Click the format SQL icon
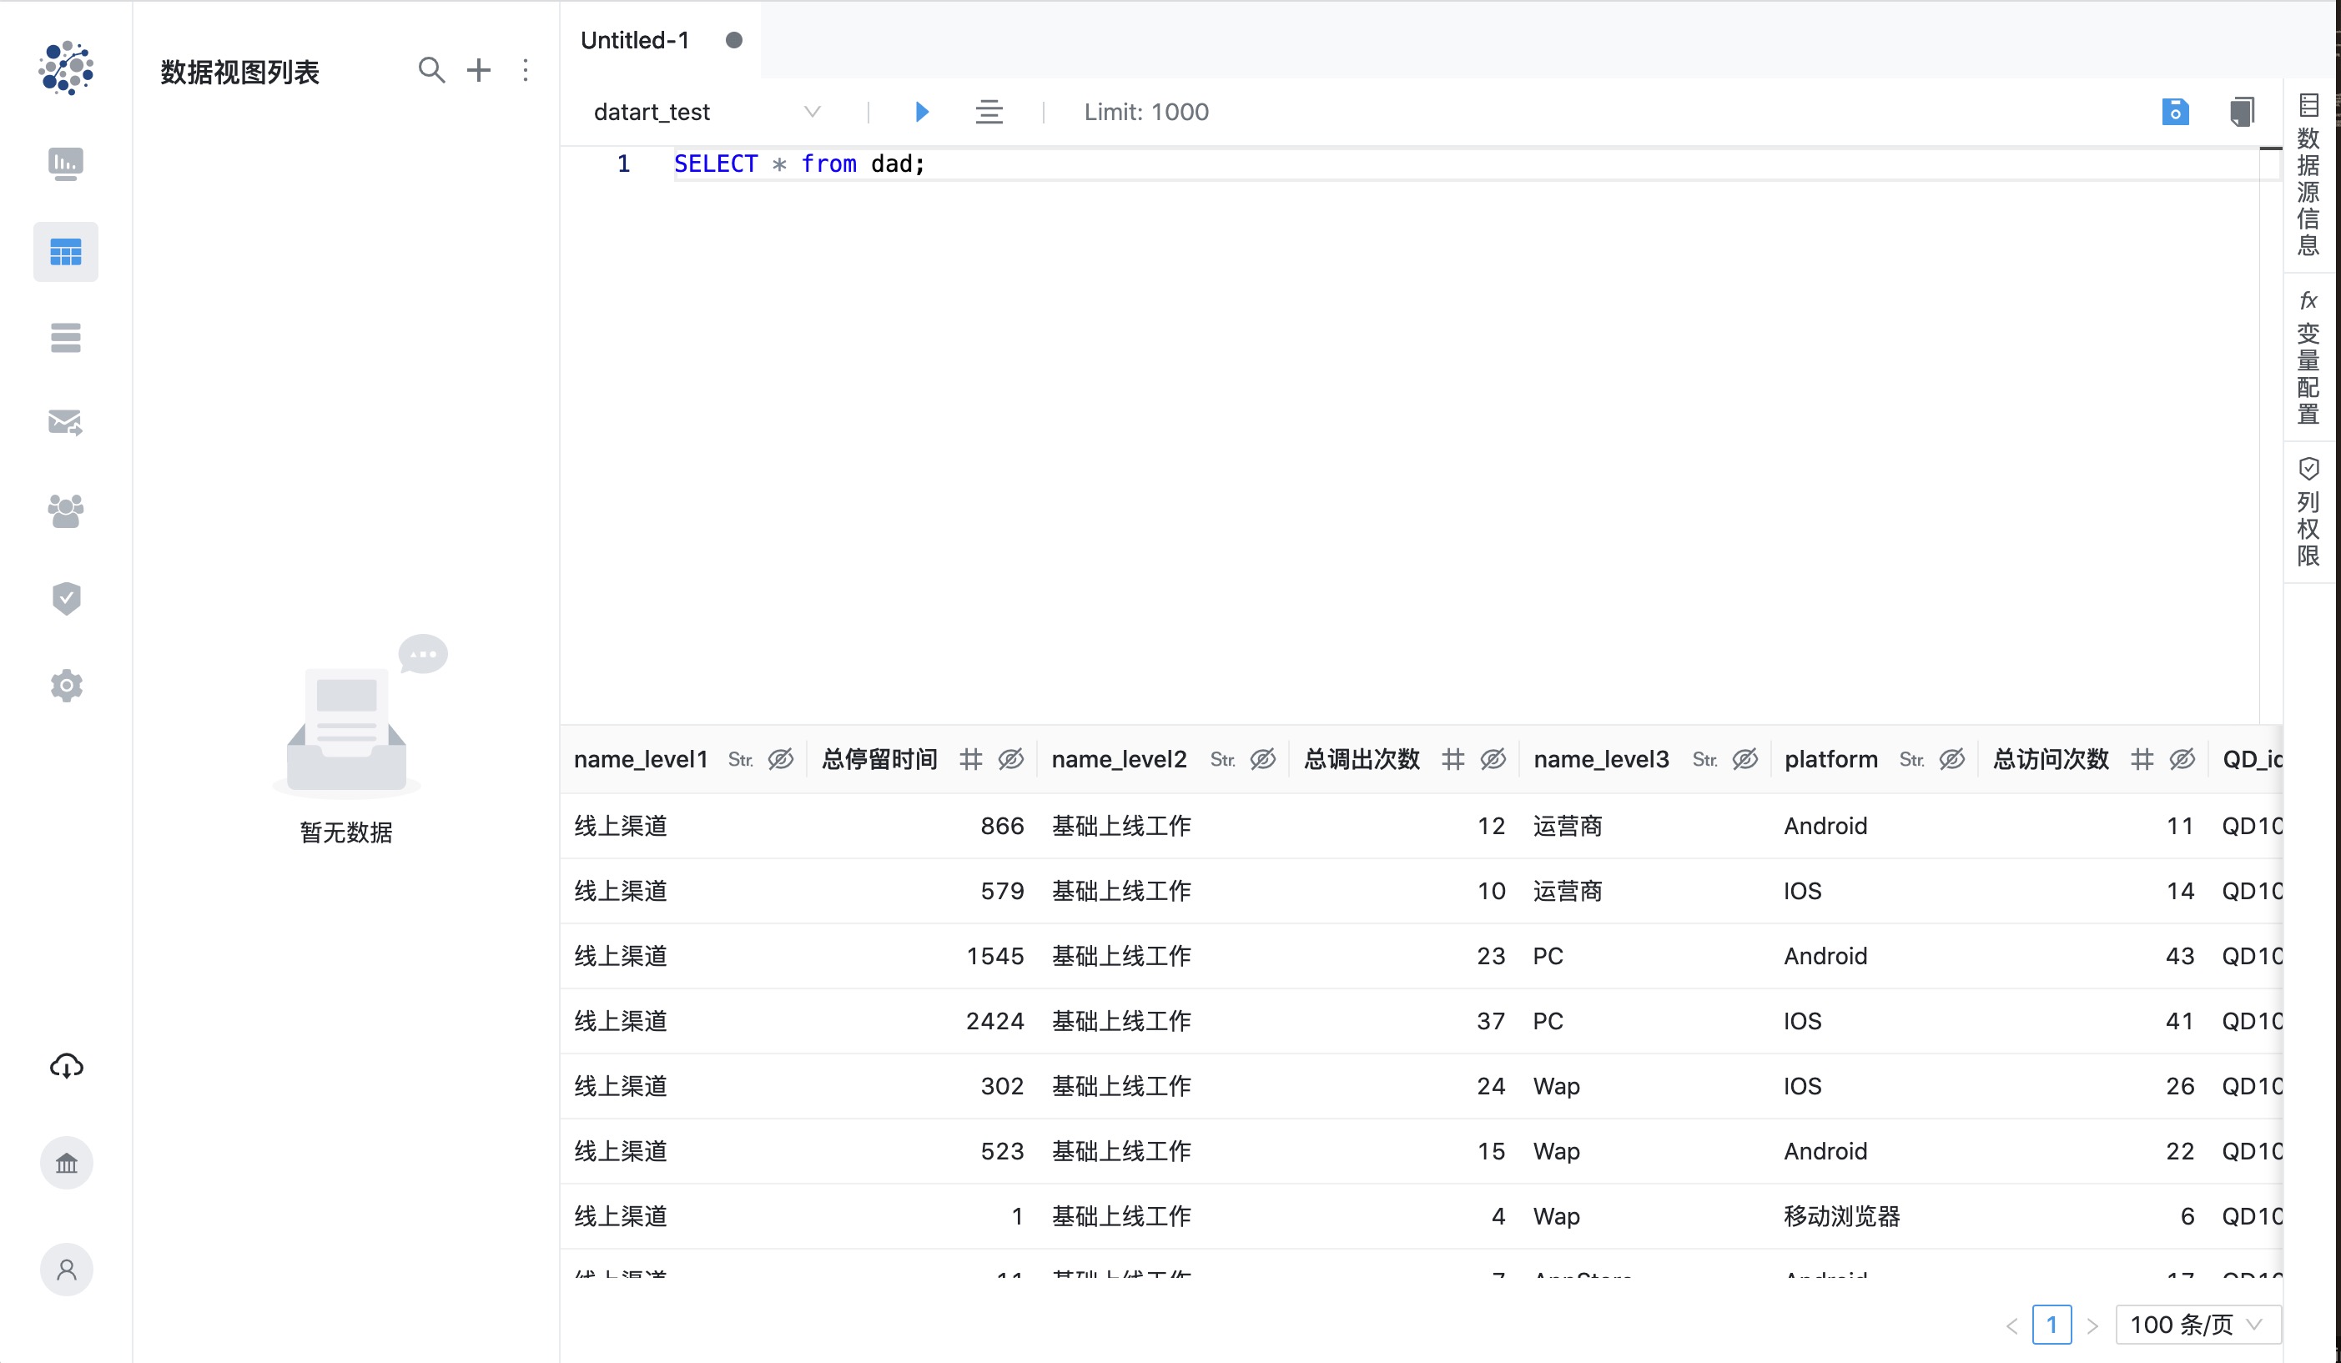Screen dimensions: 2341x1363 (x=989, y=113)
